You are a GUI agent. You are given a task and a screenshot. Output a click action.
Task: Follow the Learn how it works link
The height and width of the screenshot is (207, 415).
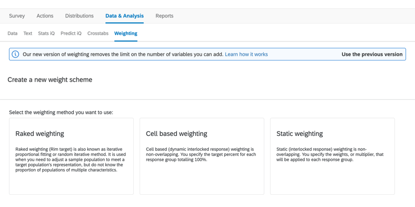[x=246, y=55]
